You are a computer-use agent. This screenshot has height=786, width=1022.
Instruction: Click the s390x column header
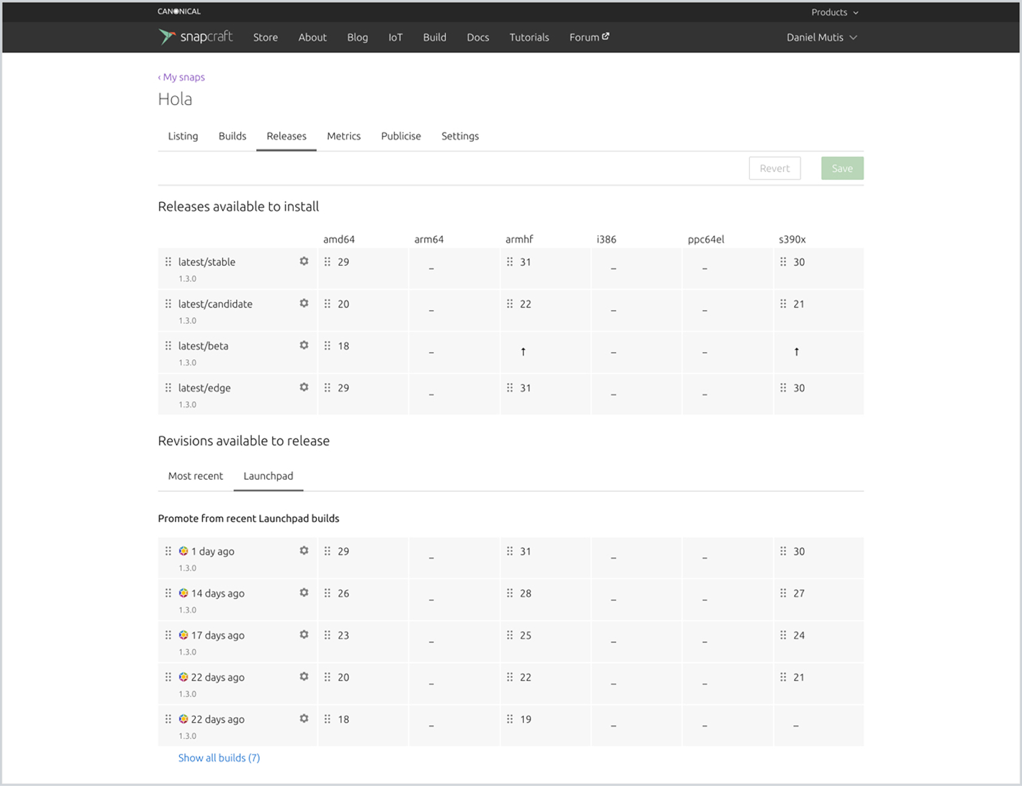coord(792,239)
